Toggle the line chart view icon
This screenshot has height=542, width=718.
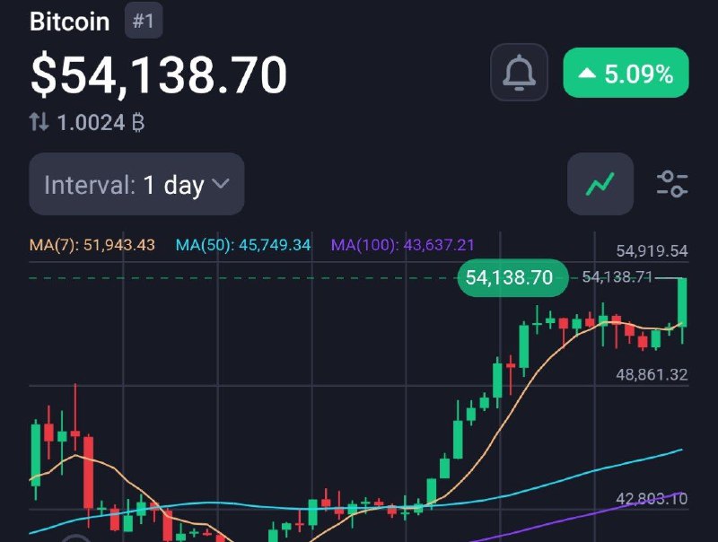600,184
